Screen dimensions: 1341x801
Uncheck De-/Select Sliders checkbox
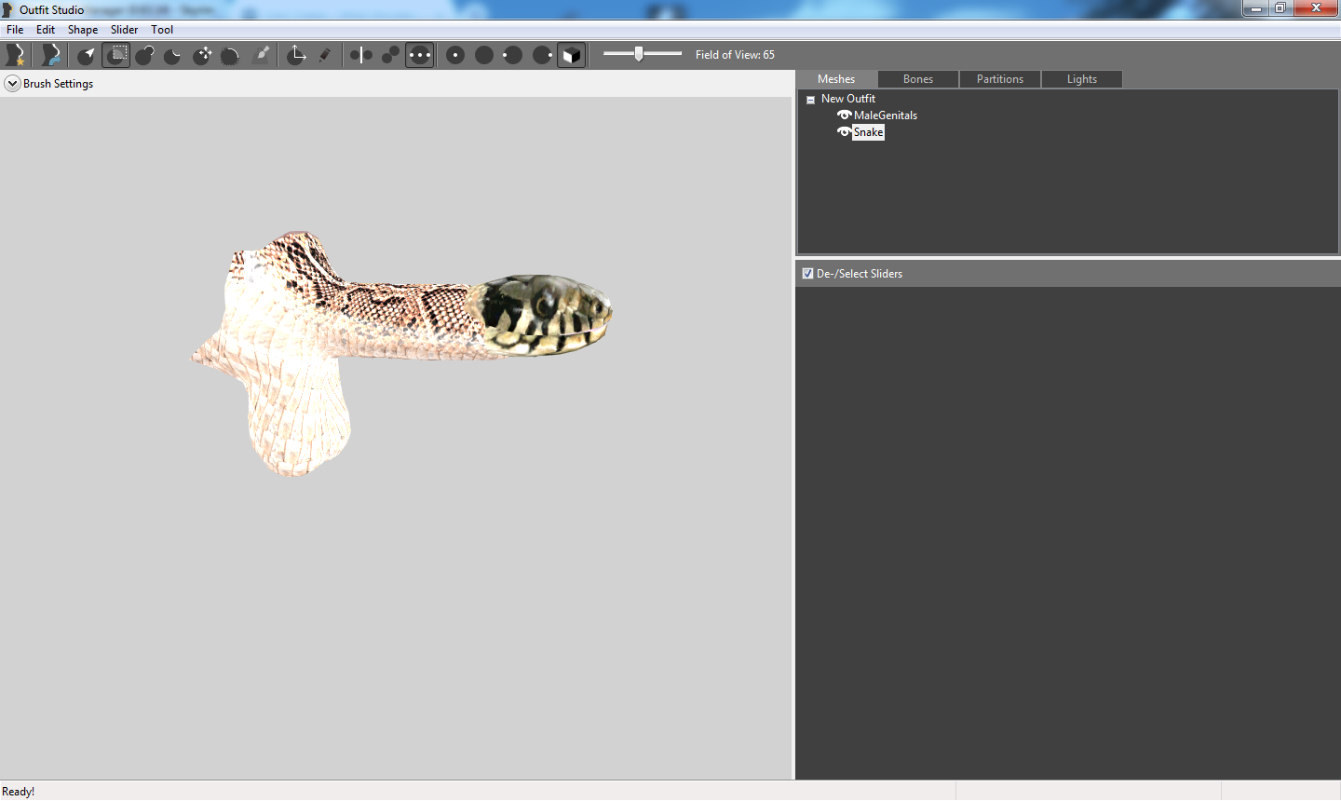(807, 274)
